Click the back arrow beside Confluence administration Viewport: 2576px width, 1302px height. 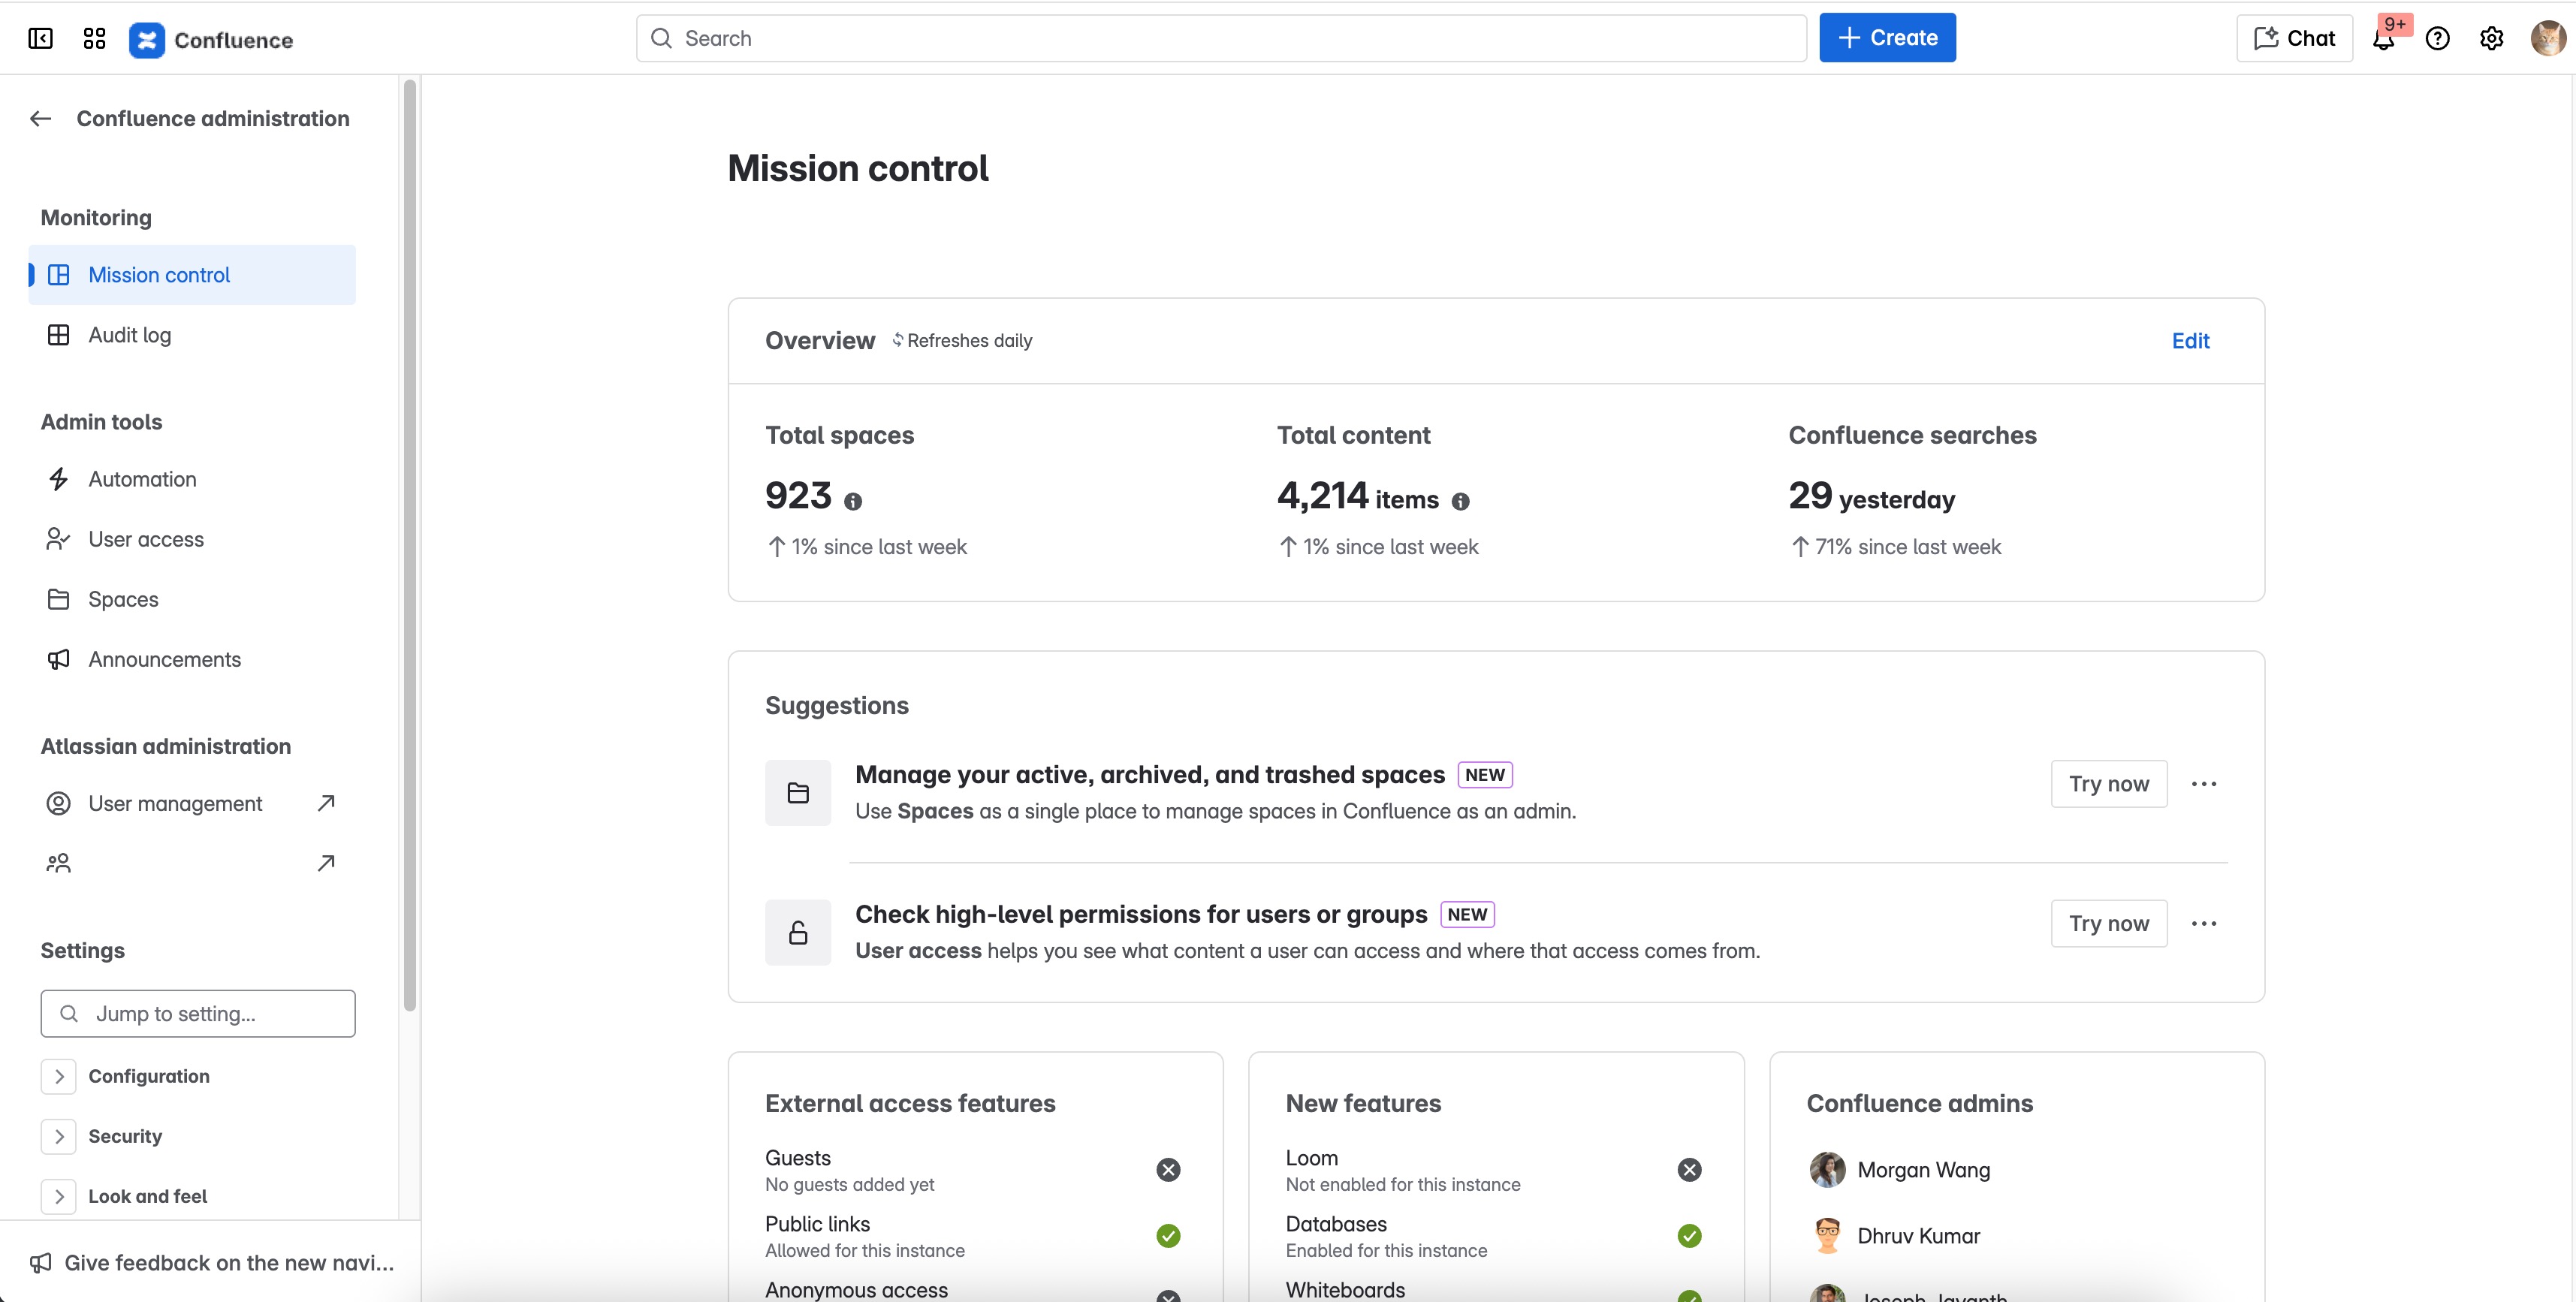click(x=40, y=119)
